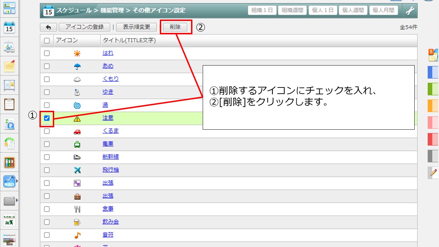Click the pencil edit icon on right
The height and width of the screenshot is (247, 439).
tap(433, 172)
